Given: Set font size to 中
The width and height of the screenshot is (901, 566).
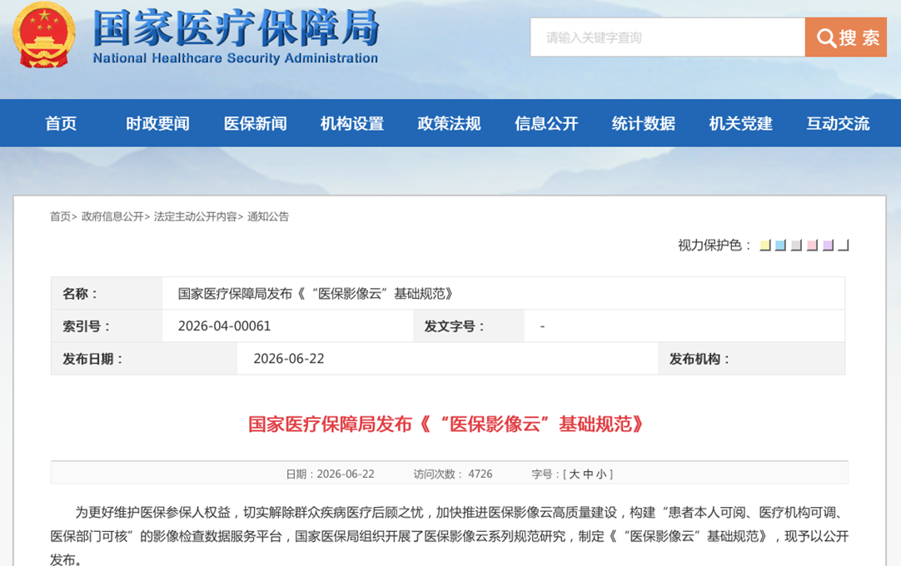Looking at the screenshot, I should click(588, 474).
